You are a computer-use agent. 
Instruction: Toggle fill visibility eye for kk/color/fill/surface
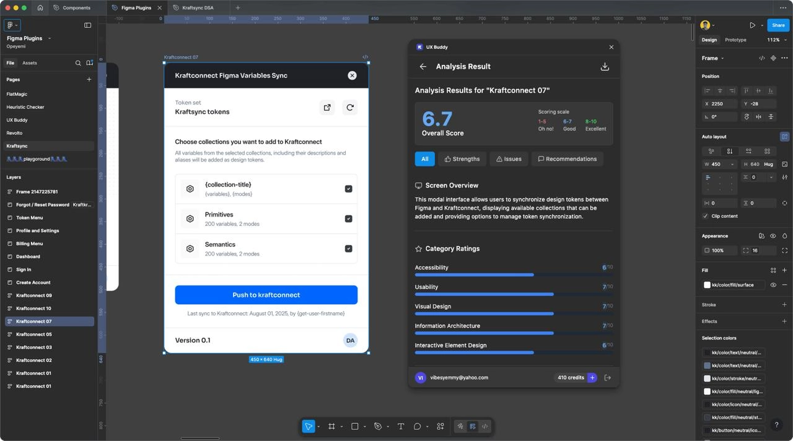(773, 285)
